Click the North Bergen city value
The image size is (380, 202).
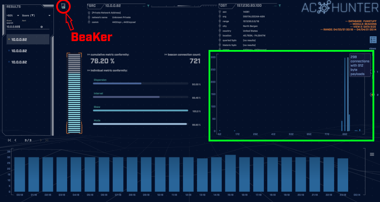pyautogui.click(x=250, y=26)
